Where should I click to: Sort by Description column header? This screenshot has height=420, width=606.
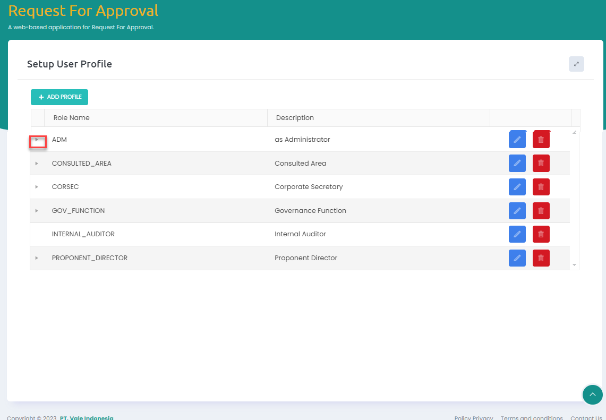pyautogui.click(x=295, y=118)
